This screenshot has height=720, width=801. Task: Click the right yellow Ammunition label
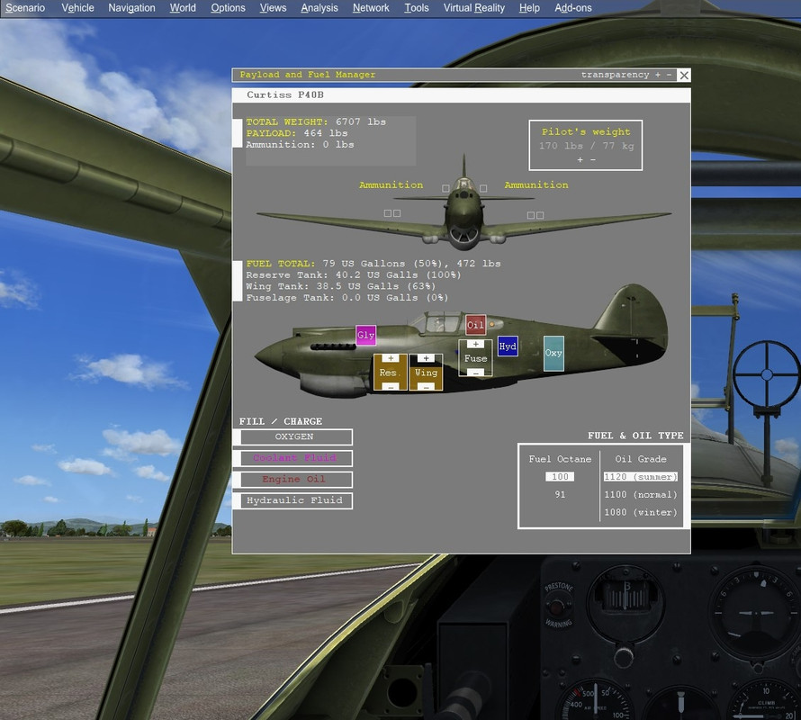pos(535,184)
